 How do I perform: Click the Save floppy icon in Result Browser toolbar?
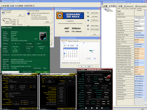pyautogui.click(x=106, y=6)
